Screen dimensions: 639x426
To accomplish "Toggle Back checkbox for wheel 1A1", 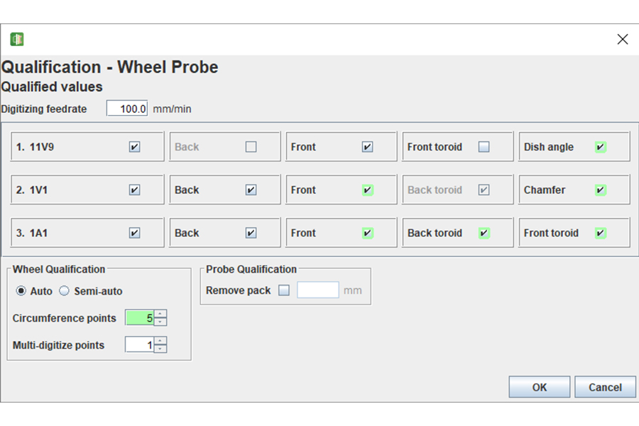I will tap(251, 233).
